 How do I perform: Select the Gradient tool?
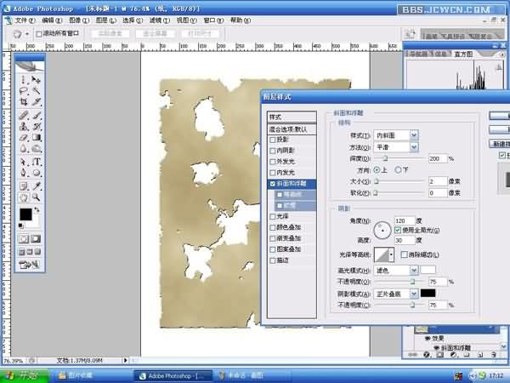click(x=36, y=137)
